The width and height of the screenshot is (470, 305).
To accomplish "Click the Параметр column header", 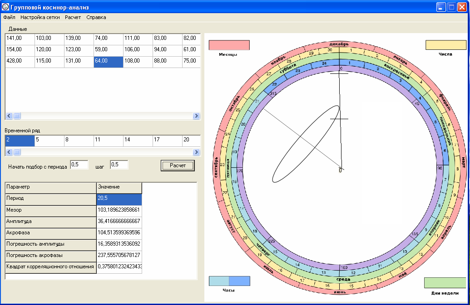I will coord(51,188).
